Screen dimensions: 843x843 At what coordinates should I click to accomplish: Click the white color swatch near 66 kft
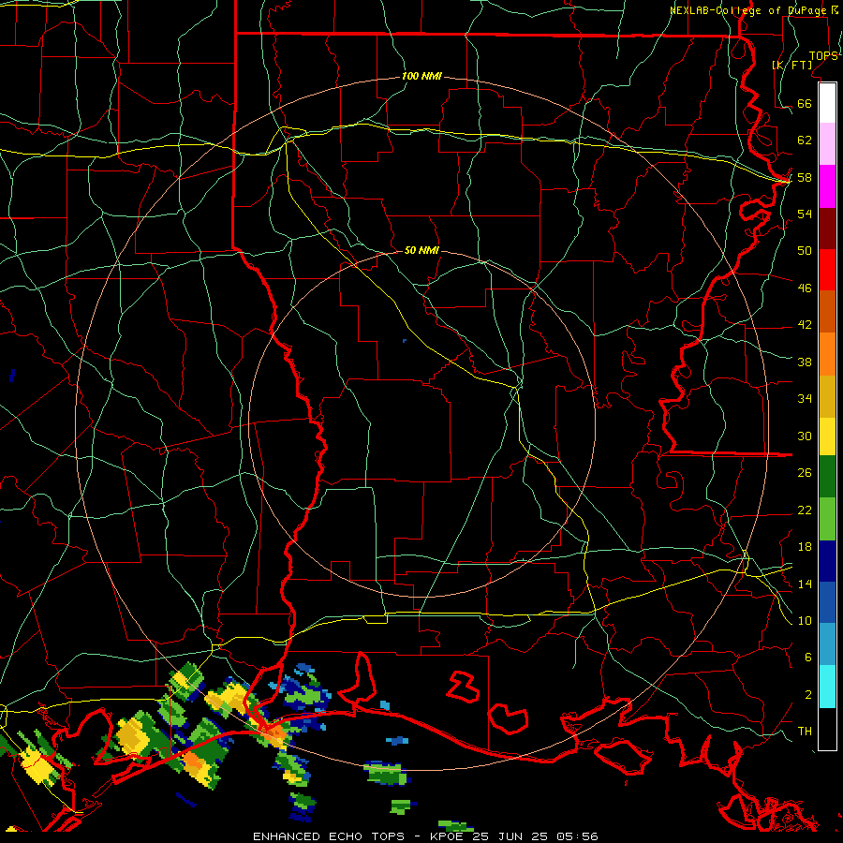point(827,103)
